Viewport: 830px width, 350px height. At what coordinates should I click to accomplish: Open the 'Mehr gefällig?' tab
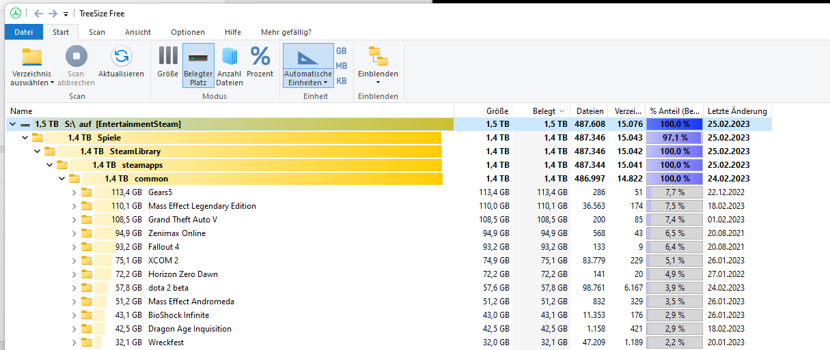pos(286,32)
